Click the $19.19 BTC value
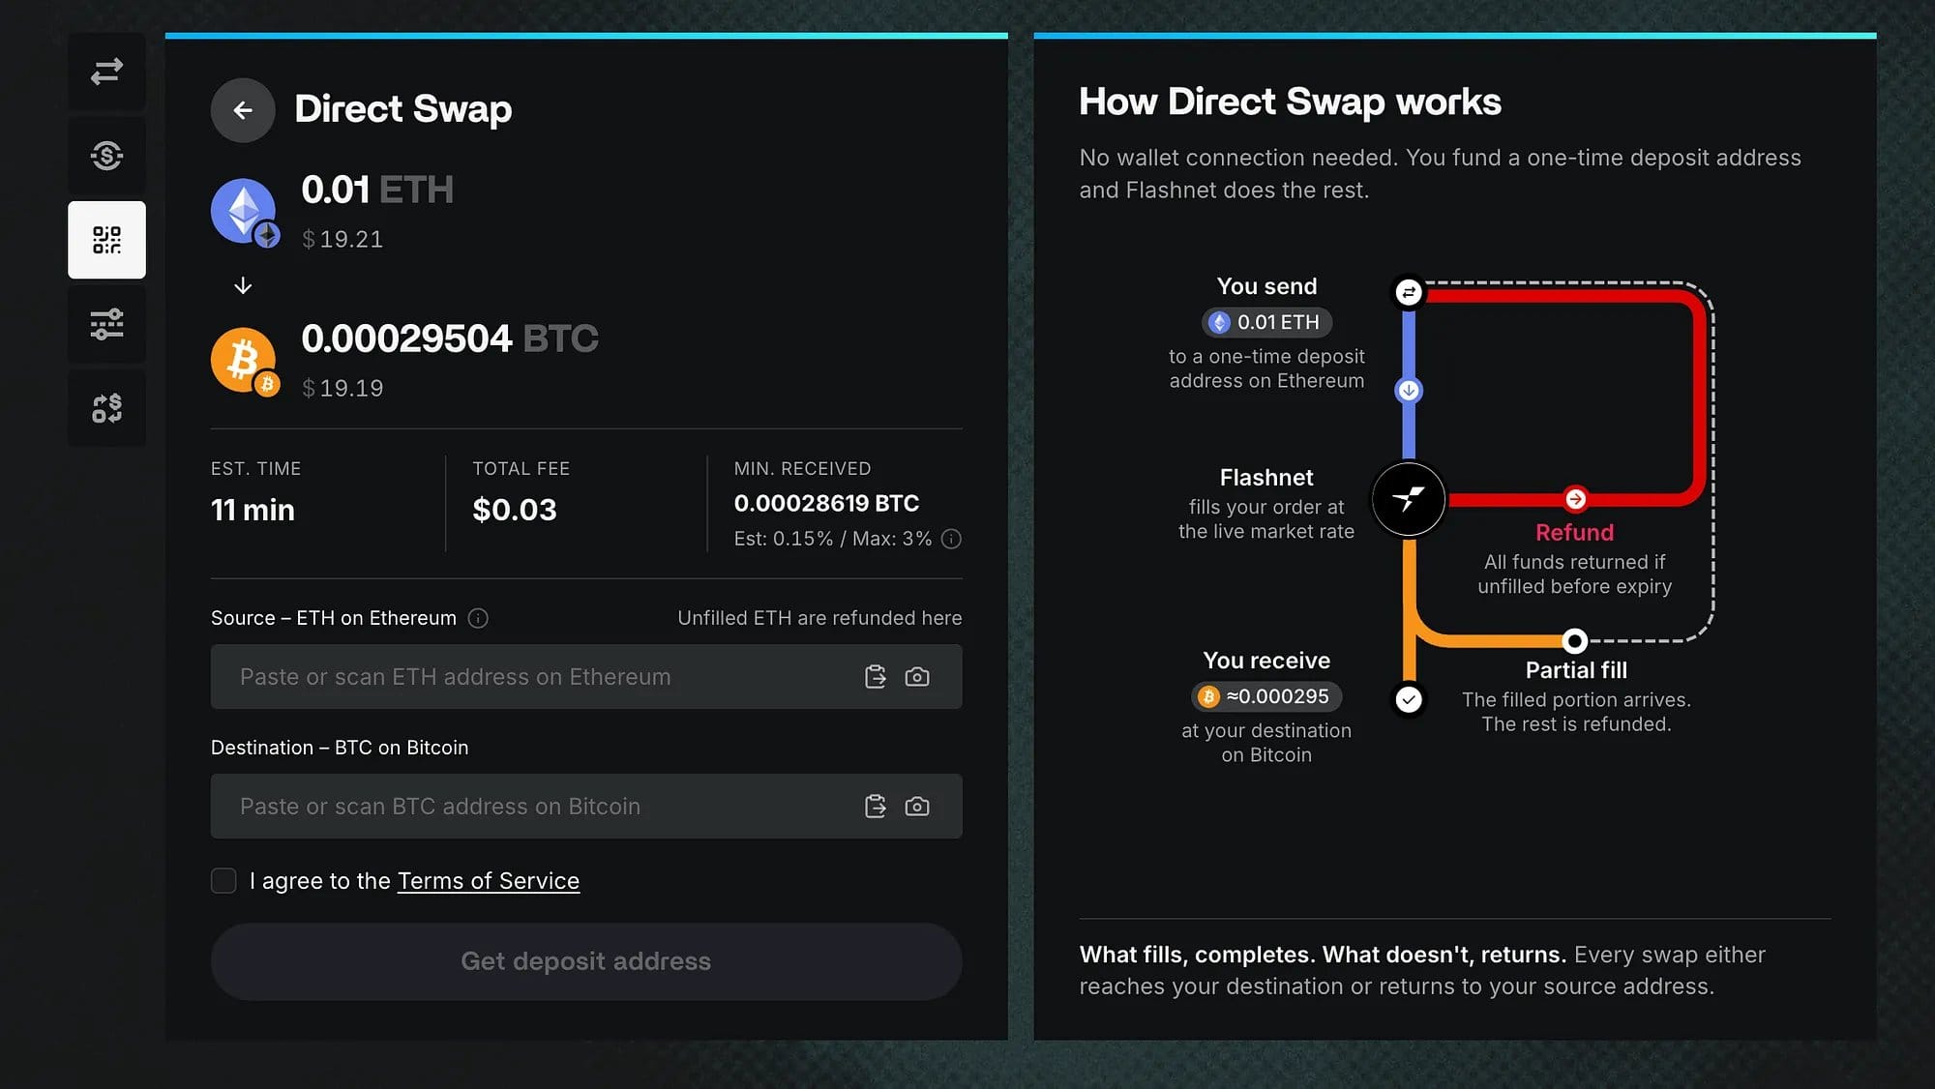This screenshot has width=1935, height=1089. pos(342,388)
